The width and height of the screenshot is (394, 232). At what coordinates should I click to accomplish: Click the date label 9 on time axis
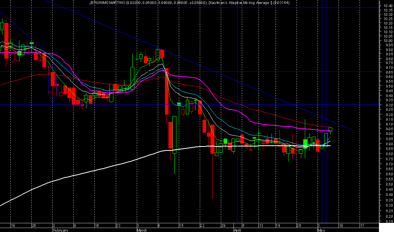75,226
